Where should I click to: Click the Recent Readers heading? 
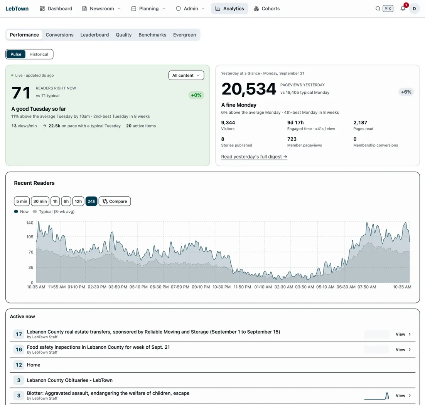coord(34,183)
